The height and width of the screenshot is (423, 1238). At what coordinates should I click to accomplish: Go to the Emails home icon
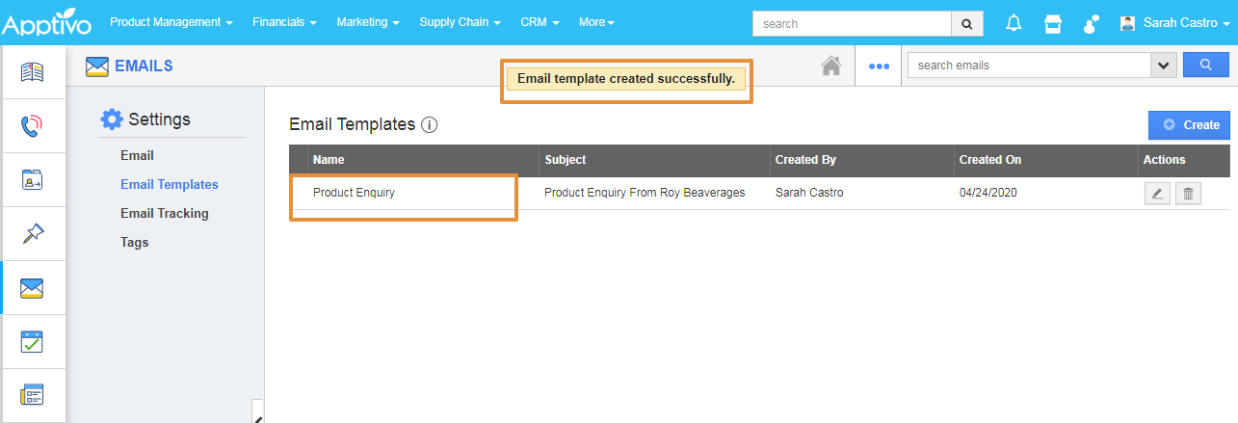pos(831,66)
